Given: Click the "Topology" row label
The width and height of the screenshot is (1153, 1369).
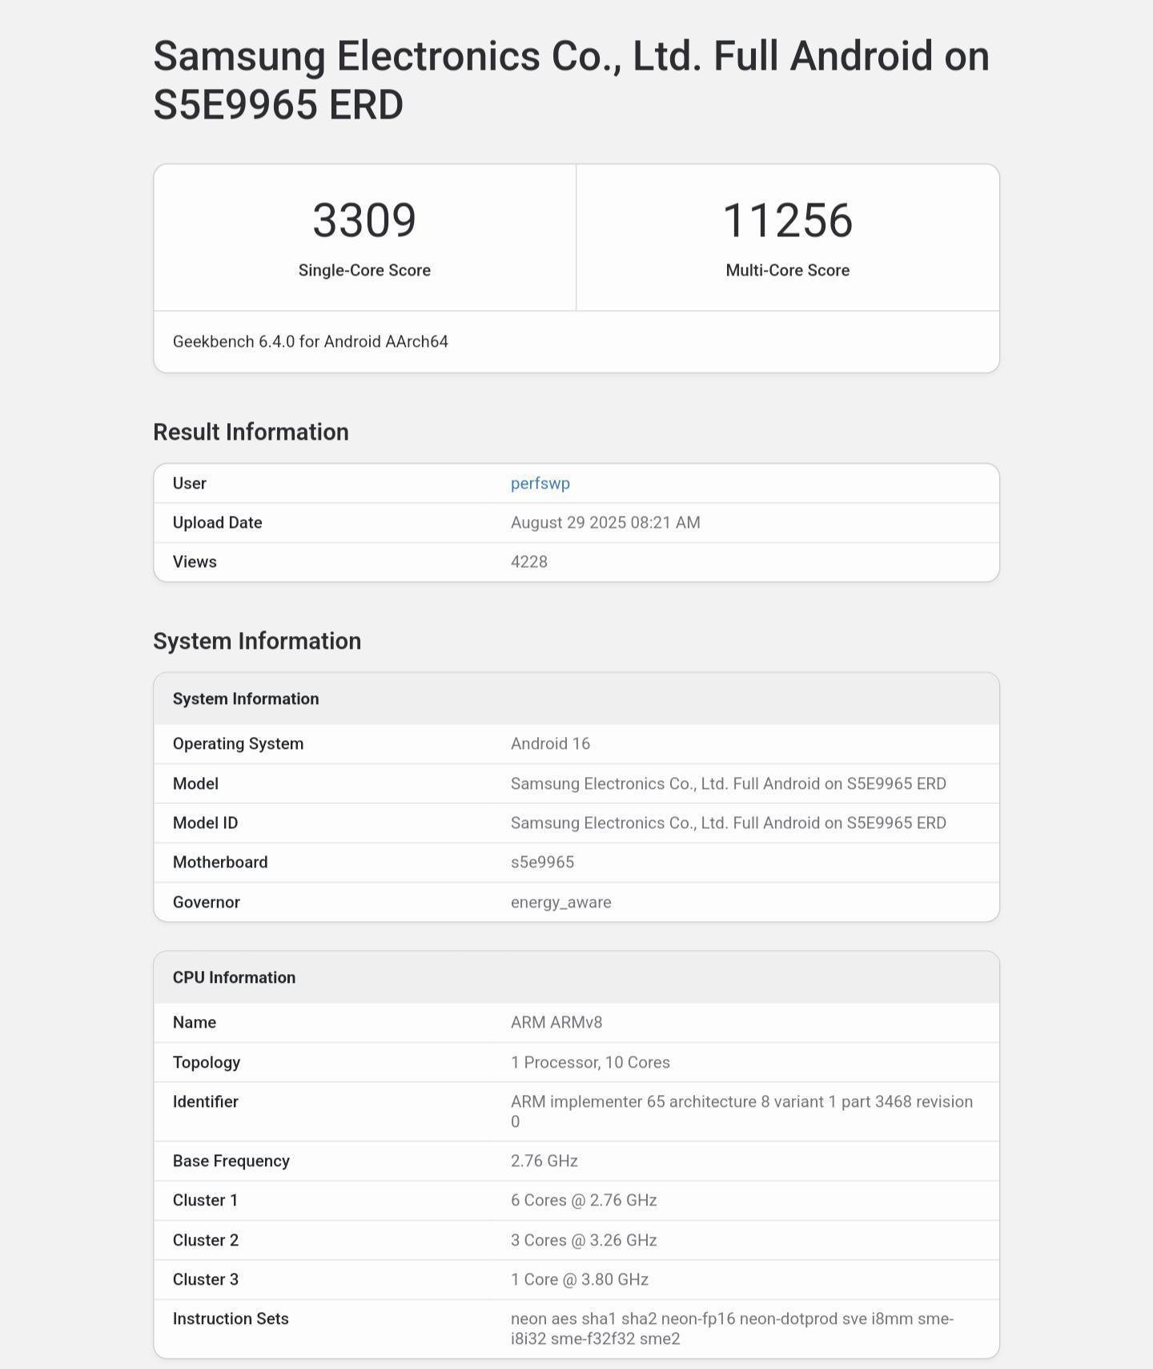Looking at the screenshot, I should point(207,1062).
